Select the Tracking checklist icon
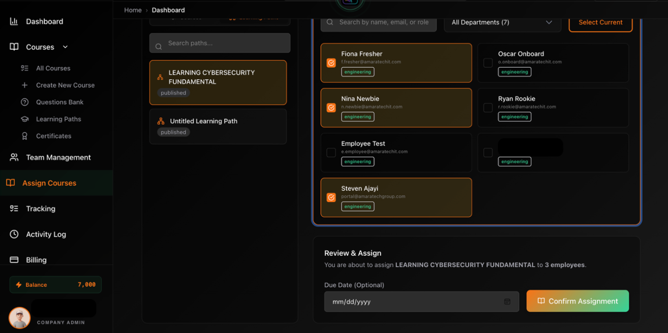This screenshot has width=668, height=333. [x=14, y=209]
